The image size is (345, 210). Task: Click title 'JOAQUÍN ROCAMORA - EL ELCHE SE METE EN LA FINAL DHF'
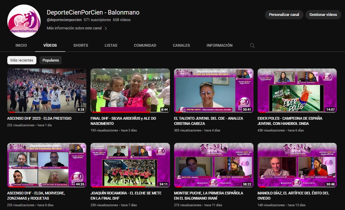tap(126, 195)
